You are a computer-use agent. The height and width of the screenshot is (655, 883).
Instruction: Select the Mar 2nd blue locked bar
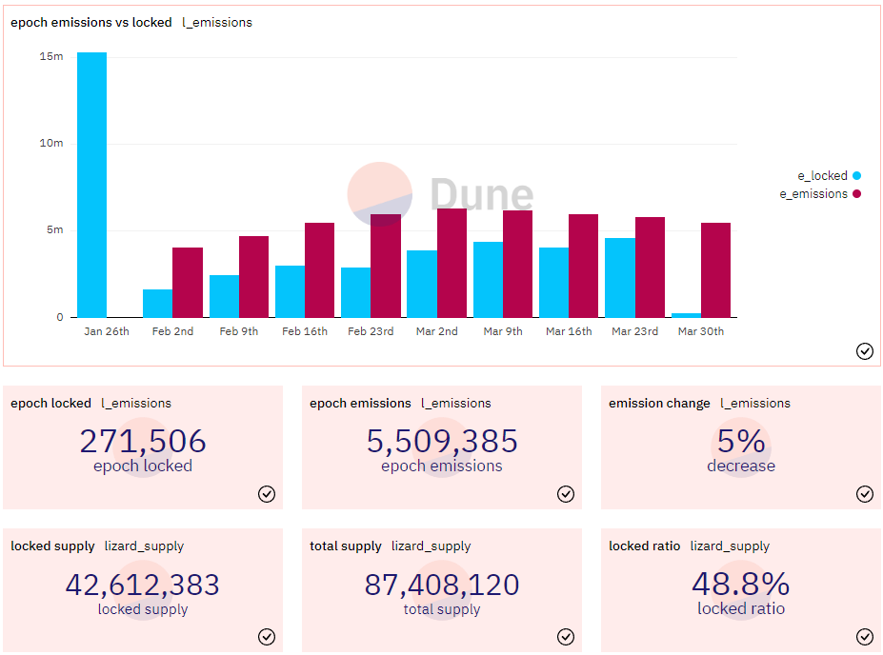tap(422, 284)
